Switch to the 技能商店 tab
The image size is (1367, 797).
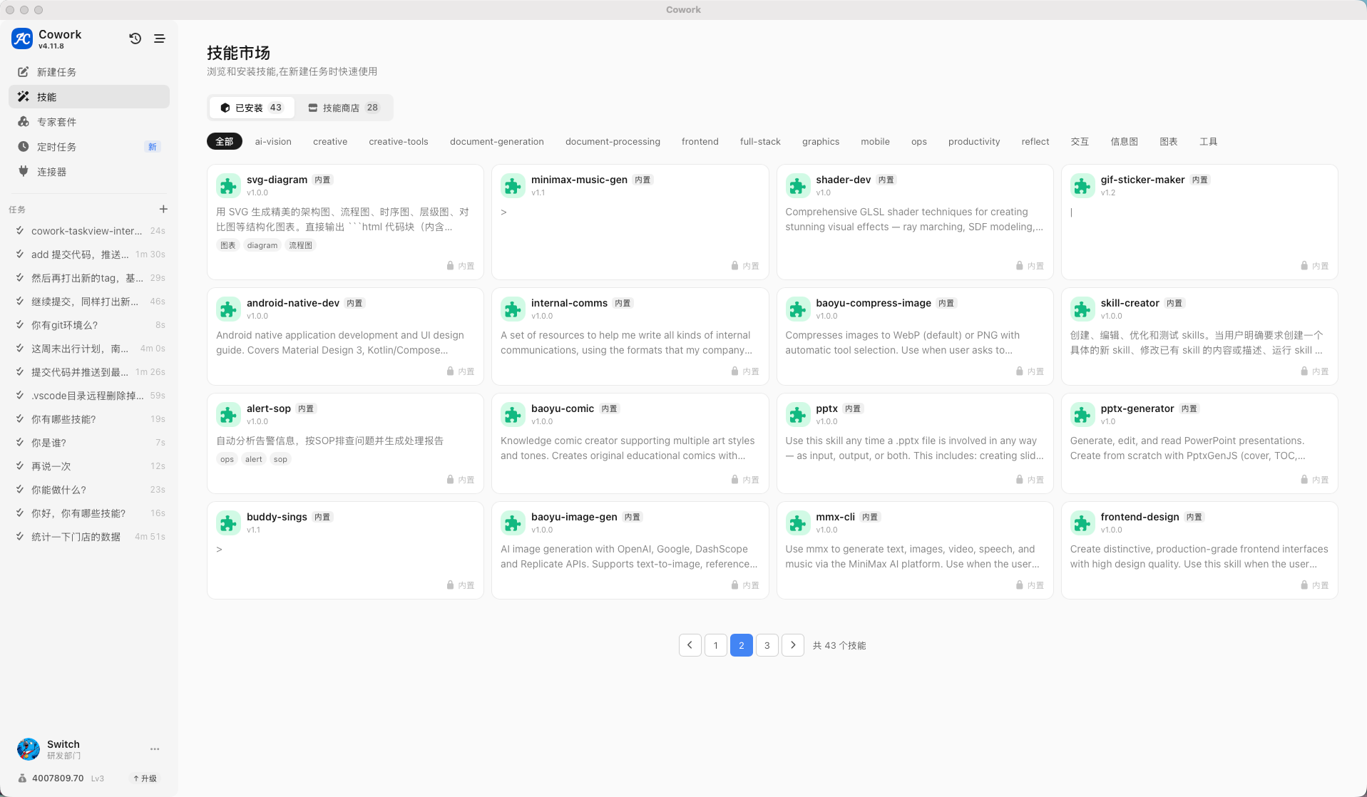coord(344,108)
